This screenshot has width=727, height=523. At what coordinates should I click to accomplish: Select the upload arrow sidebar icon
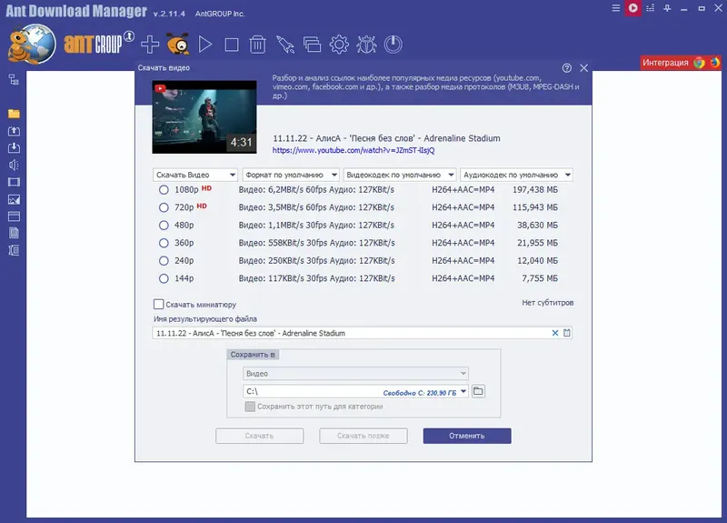point(14,131)
